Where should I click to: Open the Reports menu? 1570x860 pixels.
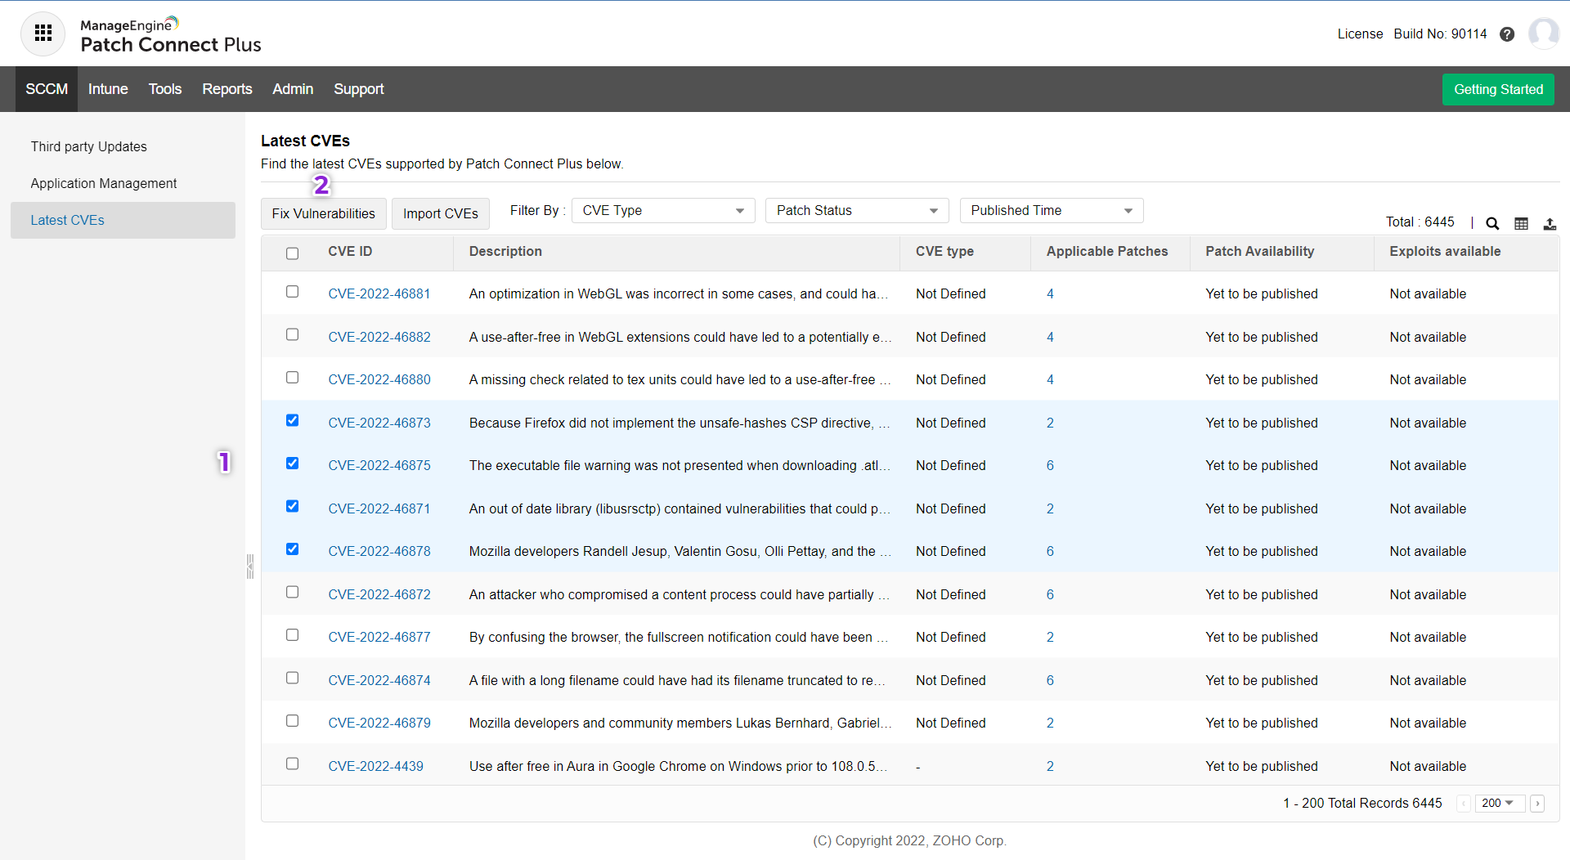pyautogui.click(x=227, y=89)
